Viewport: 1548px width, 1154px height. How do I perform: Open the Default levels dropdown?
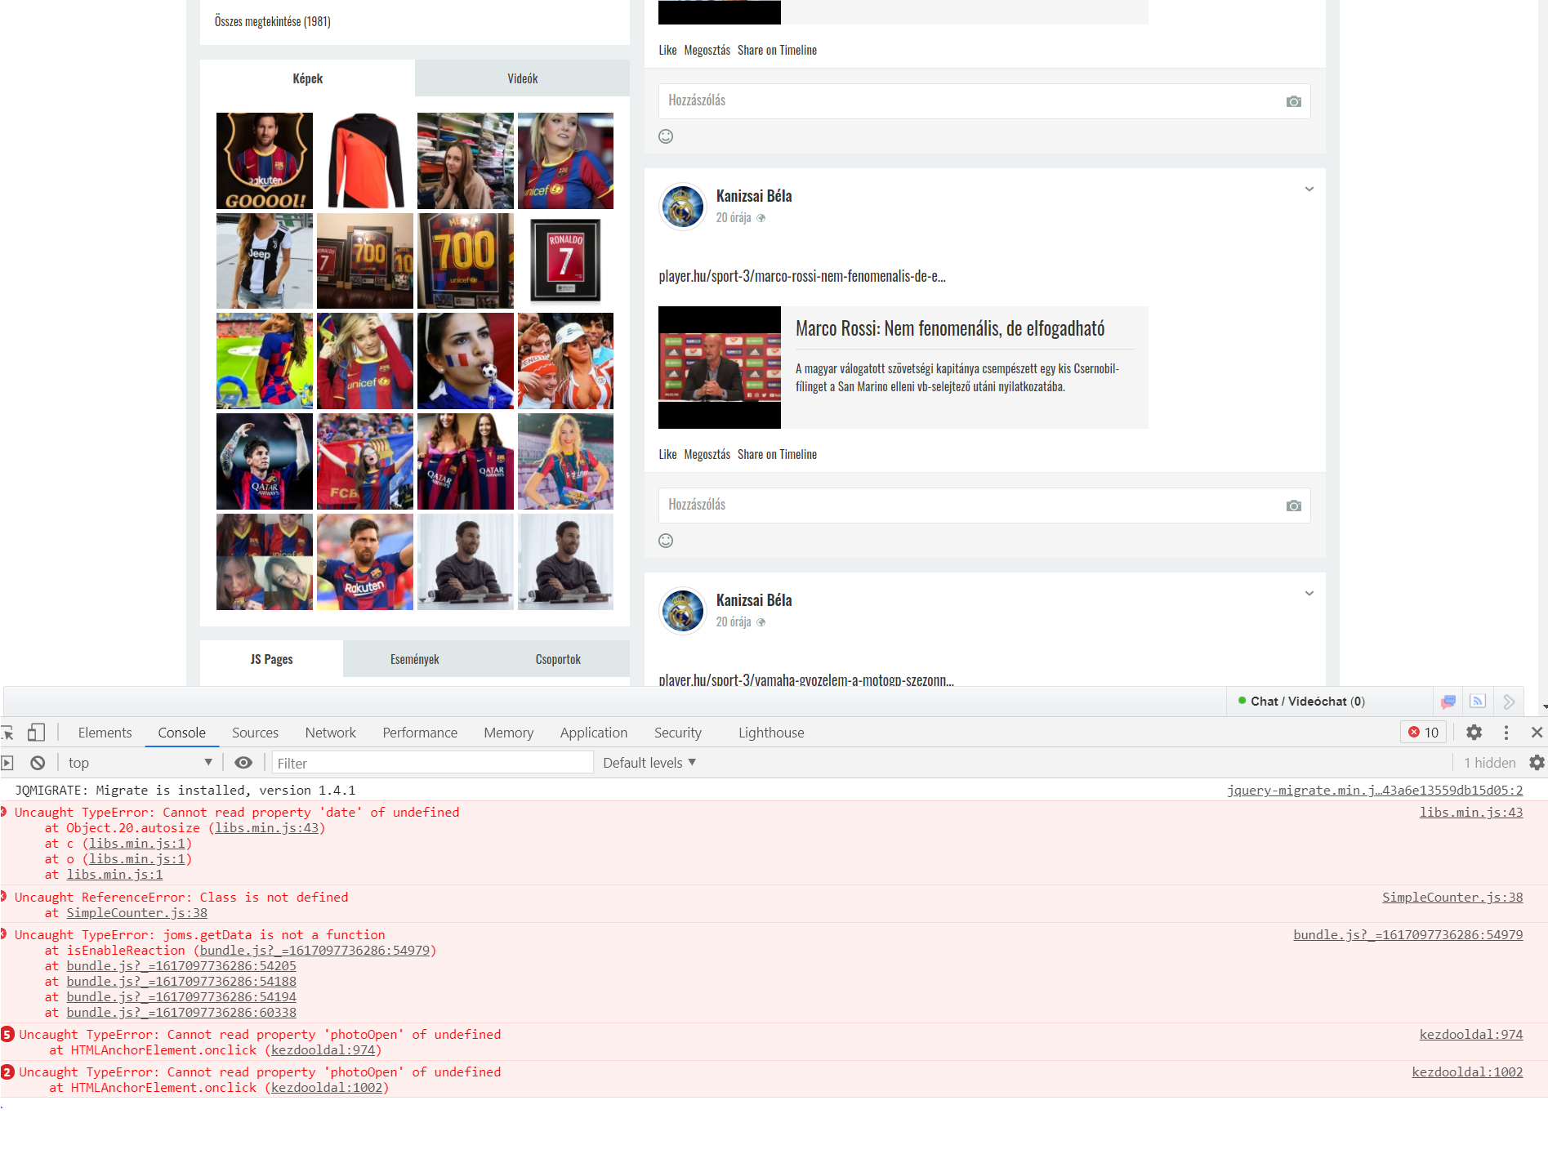[x=649, y=763]
